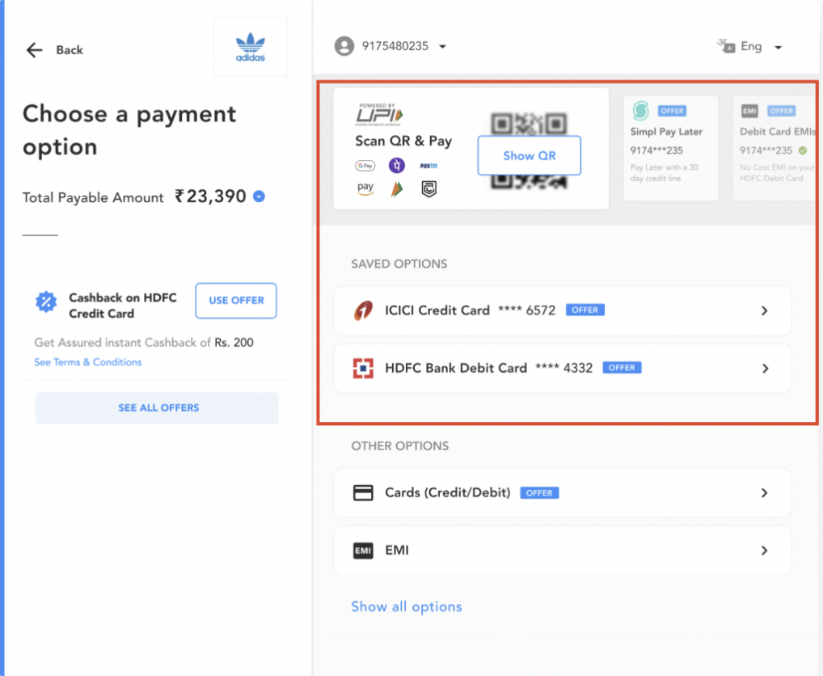Click the phone number 9175480235

click(x=395, y=46)
